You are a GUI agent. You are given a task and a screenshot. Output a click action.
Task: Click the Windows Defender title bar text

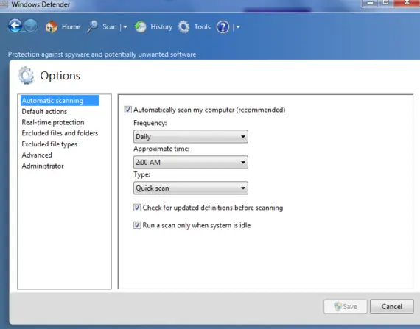pos(41,4)
